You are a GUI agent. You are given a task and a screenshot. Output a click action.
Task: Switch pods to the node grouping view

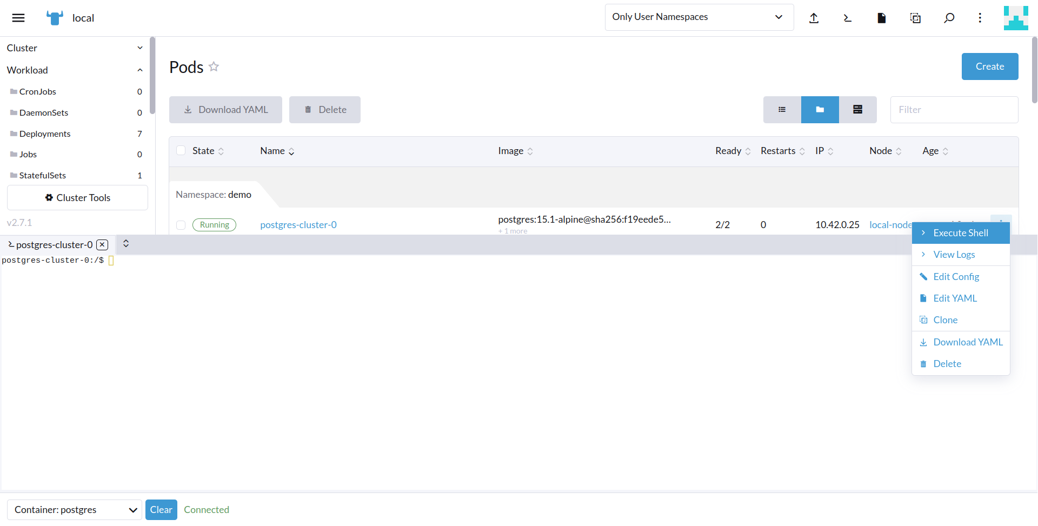pos(857,109)
